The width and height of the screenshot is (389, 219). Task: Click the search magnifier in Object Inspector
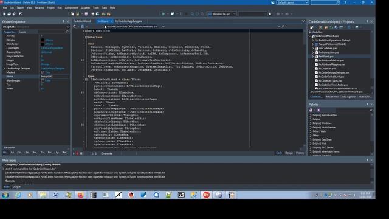coord(67,32)
